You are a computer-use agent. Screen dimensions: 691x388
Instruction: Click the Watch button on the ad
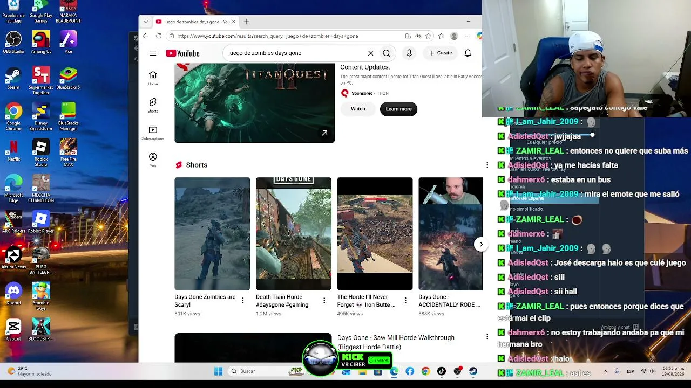click(358, 109)
